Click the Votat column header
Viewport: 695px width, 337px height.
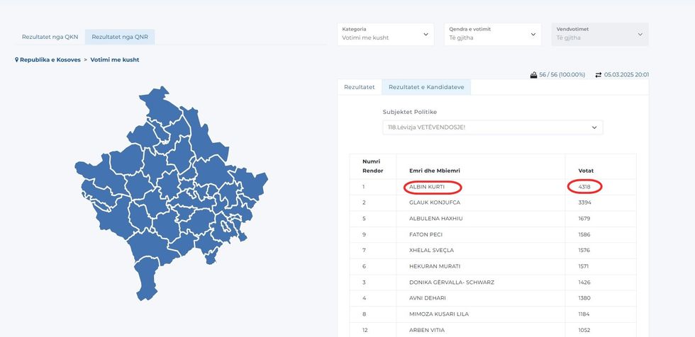click(586, 171)
